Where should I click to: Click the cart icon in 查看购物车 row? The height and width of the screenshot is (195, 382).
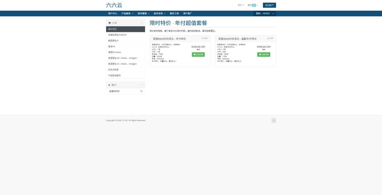141,91
